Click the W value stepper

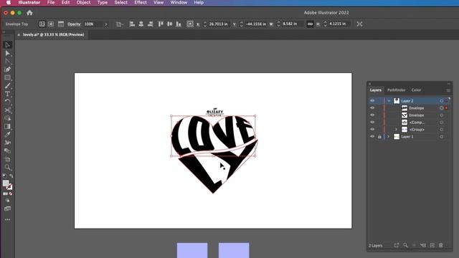tap(278, 24)
